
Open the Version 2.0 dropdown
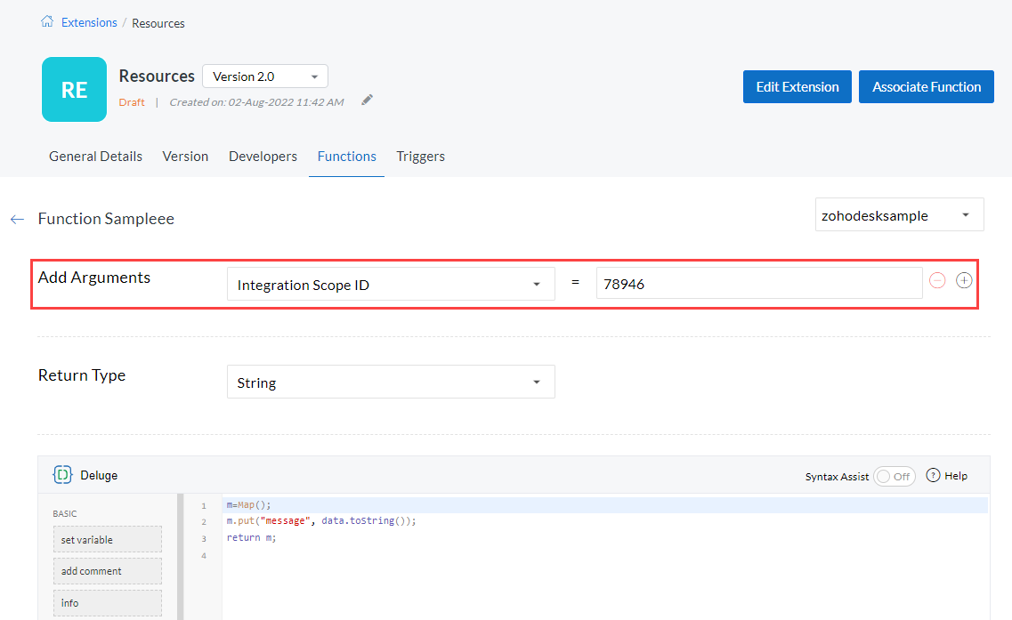tap(265, 76)
